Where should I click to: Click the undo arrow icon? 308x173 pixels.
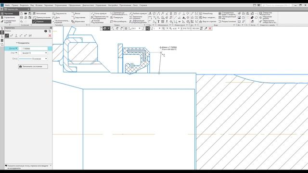21,21
